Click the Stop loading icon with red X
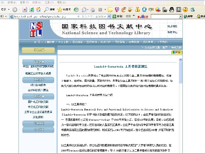This screenshot has height=154, width=205. [25, 10]
